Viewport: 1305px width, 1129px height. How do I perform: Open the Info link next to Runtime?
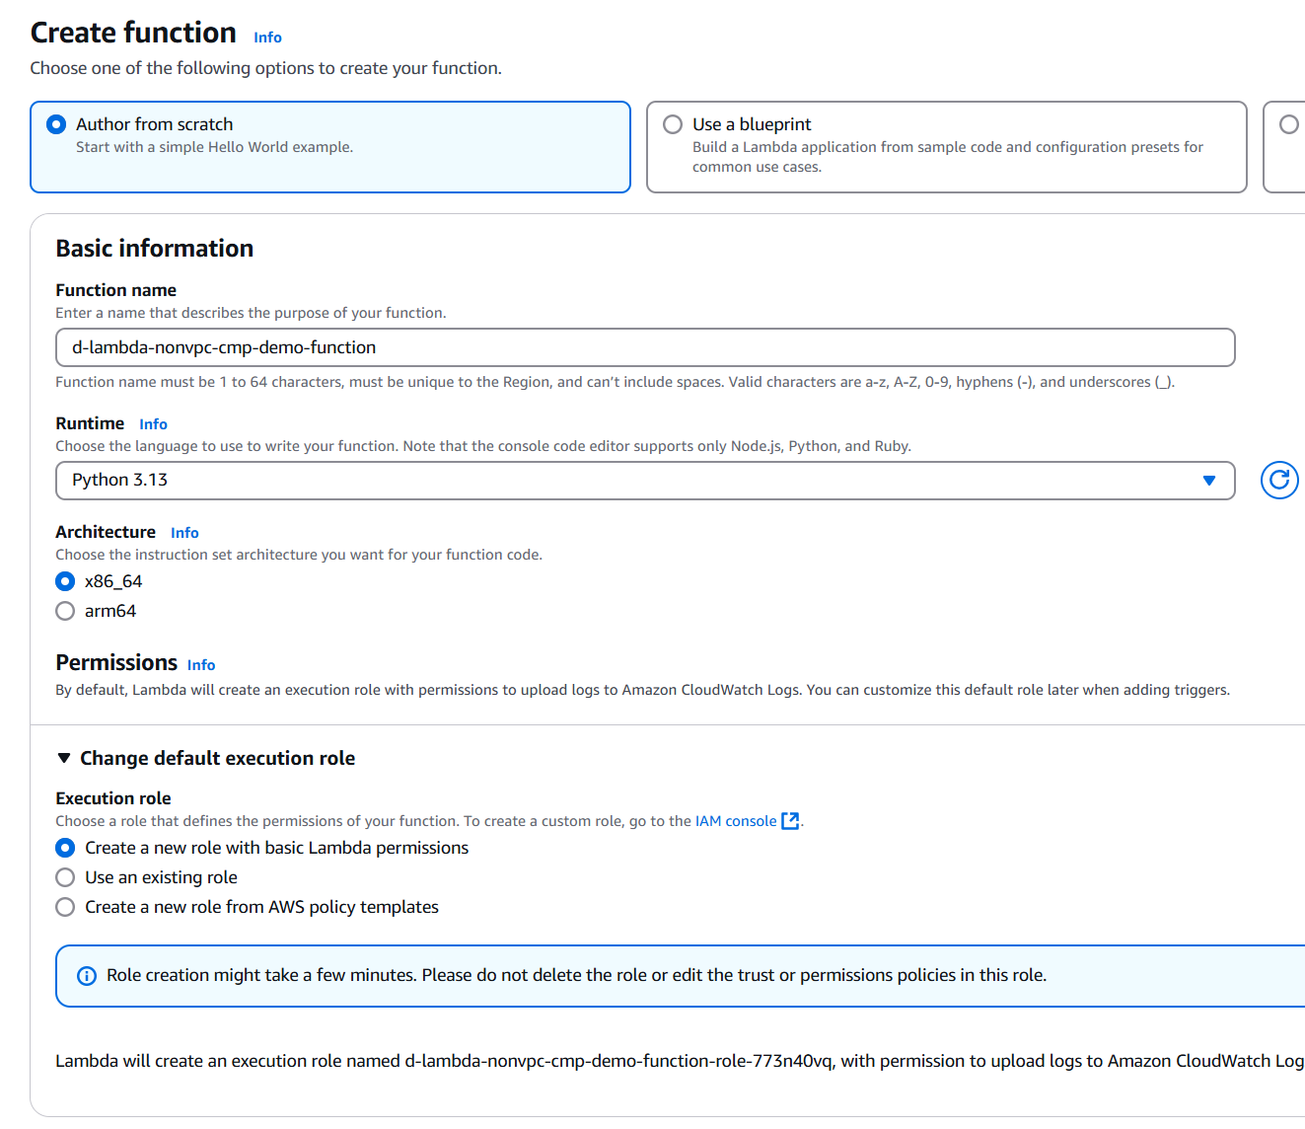coord(153,424)
